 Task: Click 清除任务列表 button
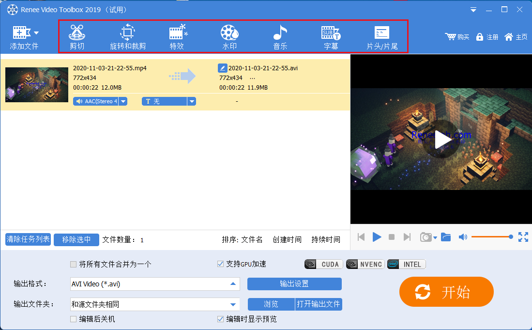tap(28, 239)
